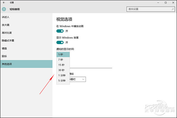Close the settings window
The image size is (177, 118).
[x=173, y=3]
